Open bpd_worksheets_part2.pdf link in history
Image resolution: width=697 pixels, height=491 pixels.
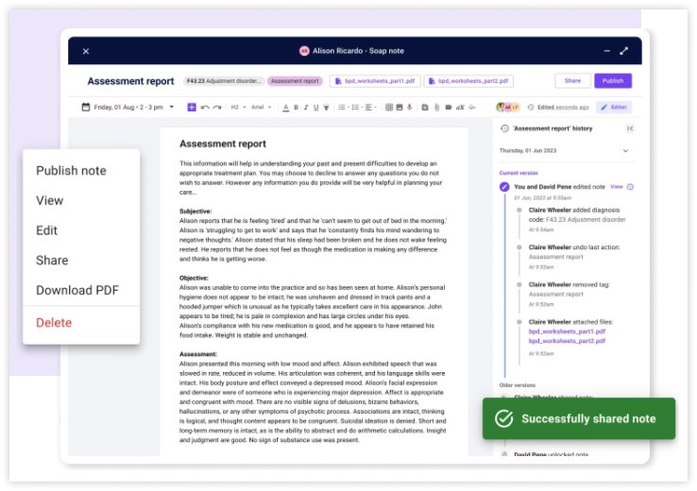[567, 341]
